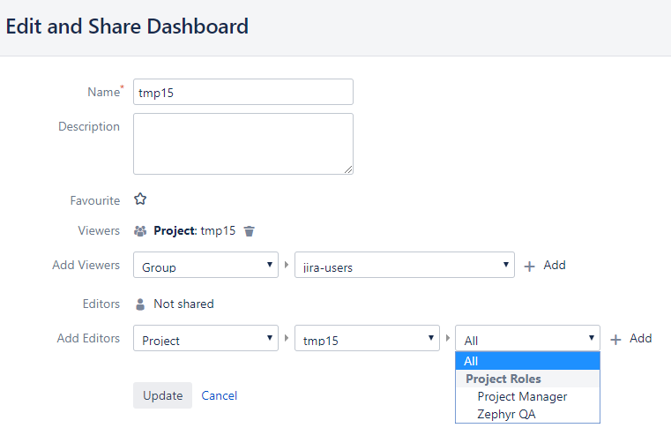Delete the Project tmp15 viewer via trash icon
This screenshot has height=428, width=671.
pos(249,231)
